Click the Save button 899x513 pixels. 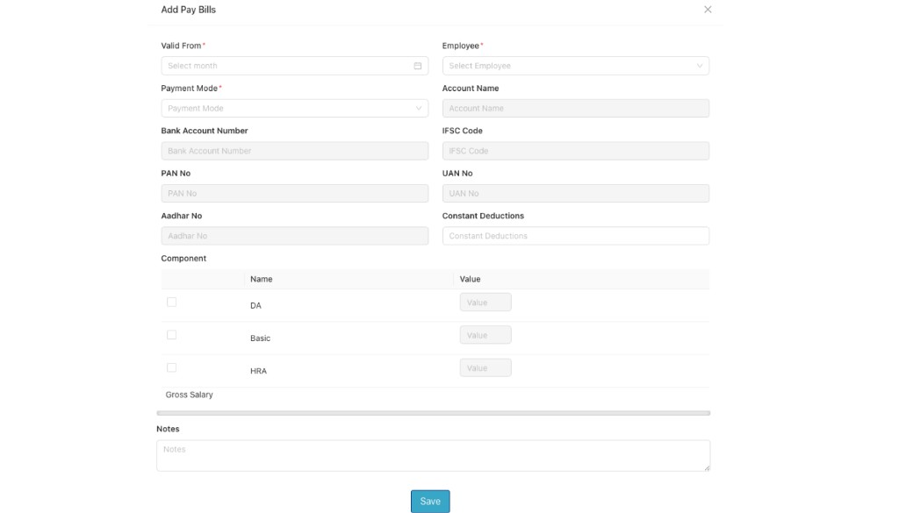[x=429, y=500]
